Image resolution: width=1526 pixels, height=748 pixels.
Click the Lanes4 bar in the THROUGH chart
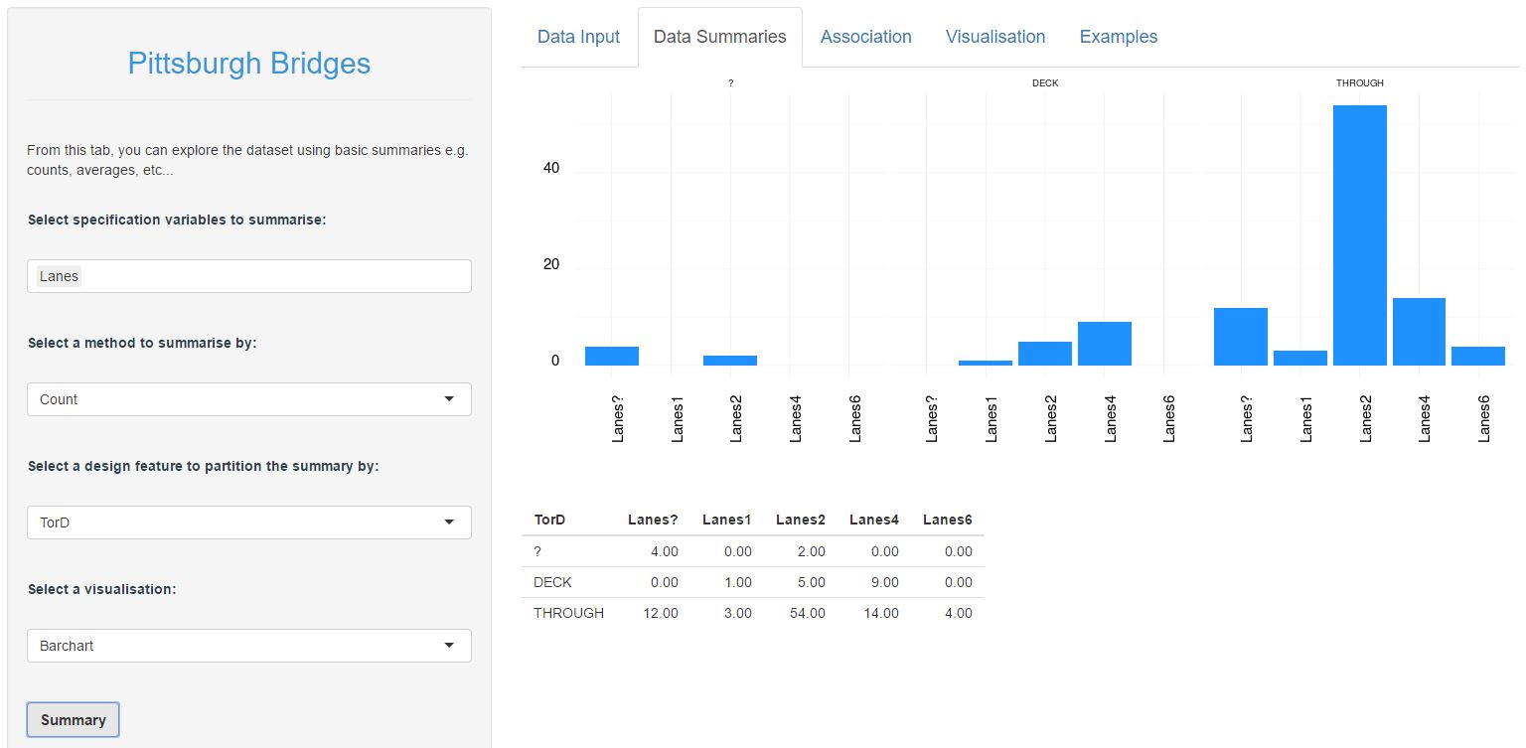tap(1419, 332)
